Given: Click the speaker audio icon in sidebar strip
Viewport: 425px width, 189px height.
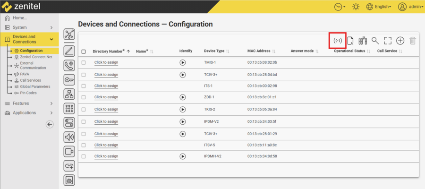Looking at the screenshot, I should tap(69, 137).
